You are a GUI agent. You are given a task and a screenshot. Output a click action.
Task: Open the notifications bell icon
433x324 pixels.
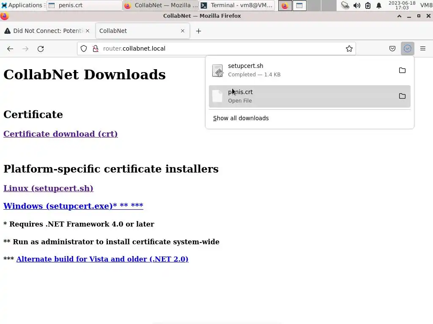(379, 5)
